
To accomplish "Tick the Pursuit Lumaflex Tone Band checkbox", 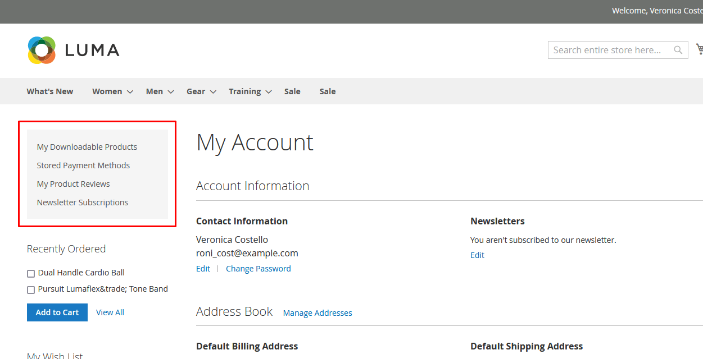I will [31, 290].
